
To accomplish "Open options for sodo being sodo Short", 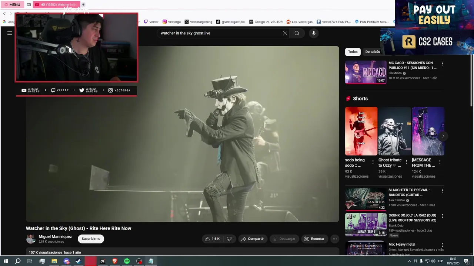I will (373, 162).
